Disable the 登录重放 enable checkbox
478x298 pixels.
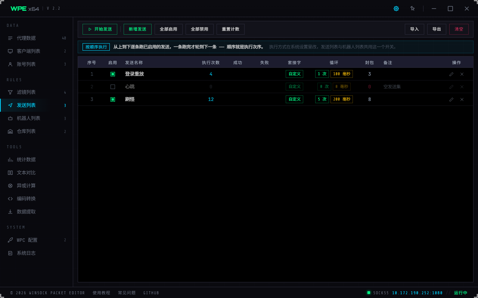[x=113, y=74]
